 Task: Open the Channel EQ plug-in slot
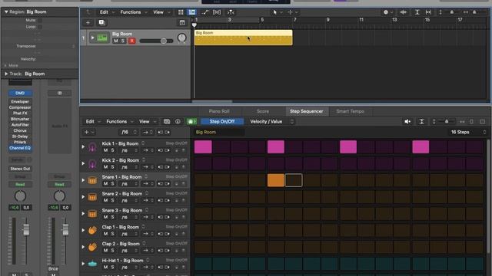20,148
